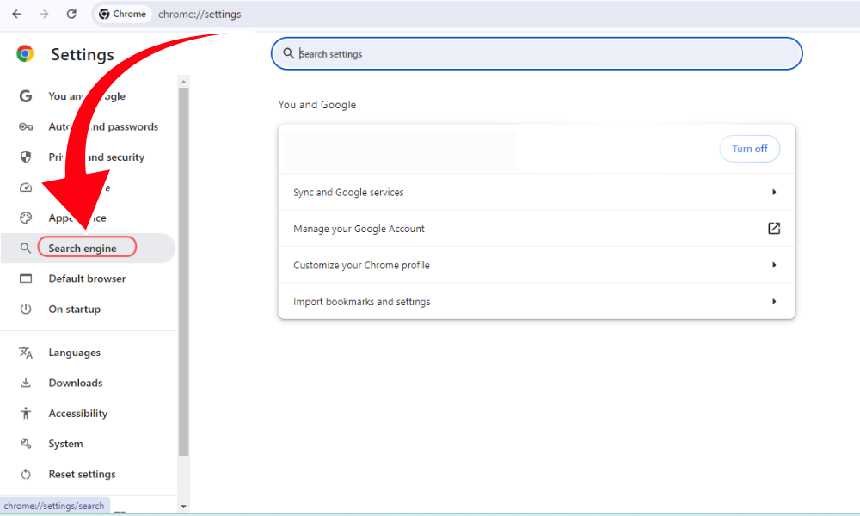Click the You and Google heading
The height and width of the screenshot is (516, 860).
tap(317, 105)
